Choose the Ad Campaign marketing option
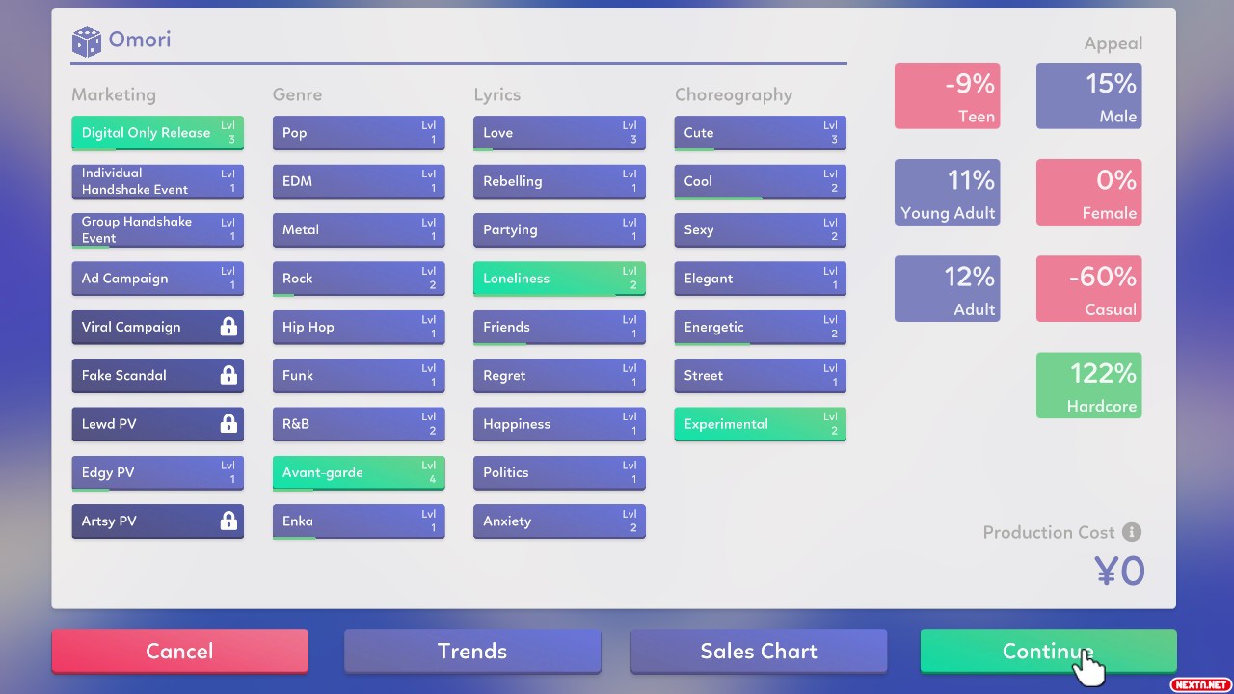The height and width of the screenshot is (694, 1234). pos(157,279)
